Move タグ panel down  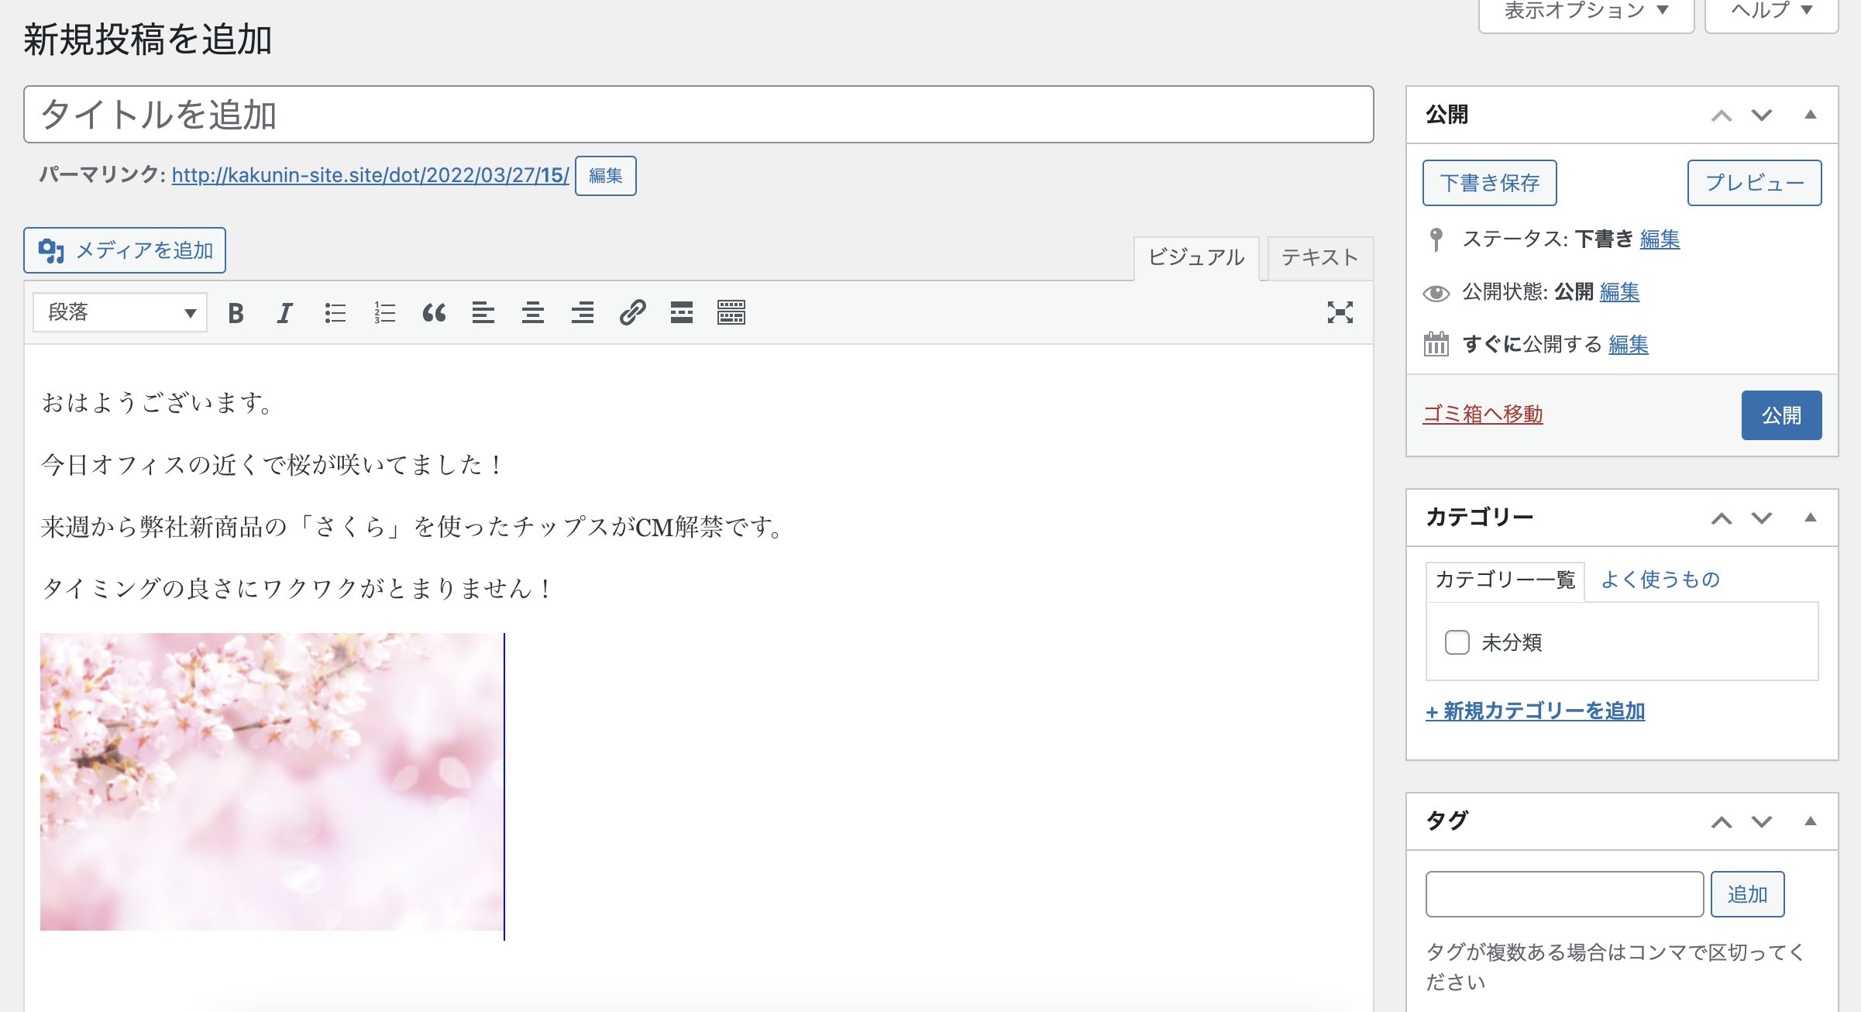tap(1762, 822)
